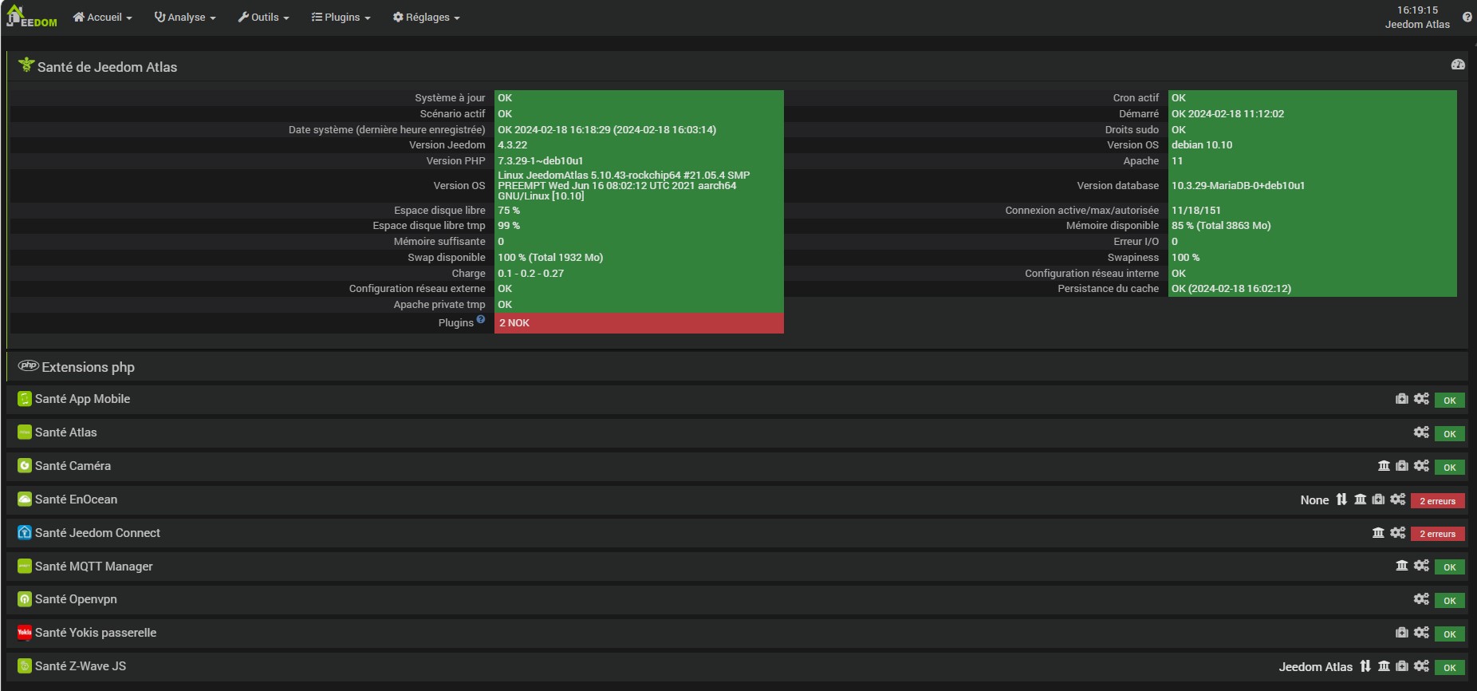
Task: Click the up-down arrows icon in Santé EnOcean row
Action: 1341,499
